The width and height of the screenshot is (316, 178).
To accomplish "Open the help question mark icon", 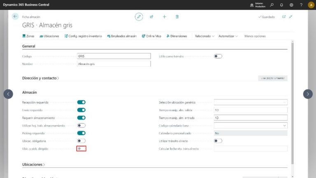I will [301, 5].
